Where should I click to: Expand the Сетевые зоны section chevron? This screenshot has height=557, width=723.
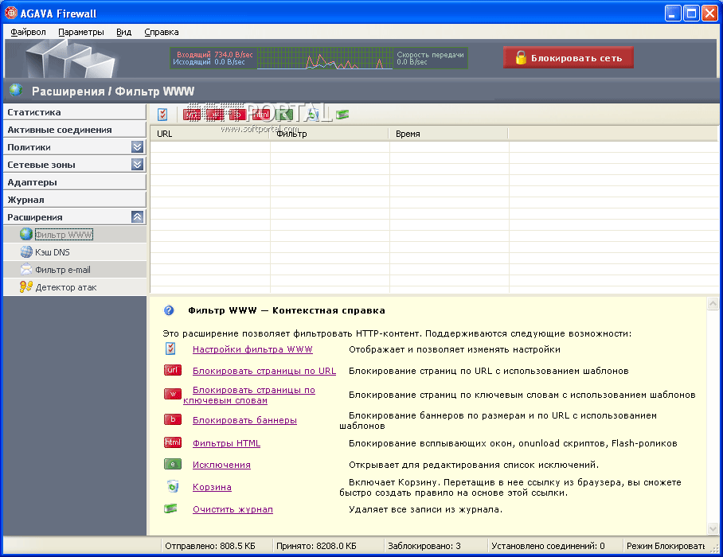click(137, 165)
